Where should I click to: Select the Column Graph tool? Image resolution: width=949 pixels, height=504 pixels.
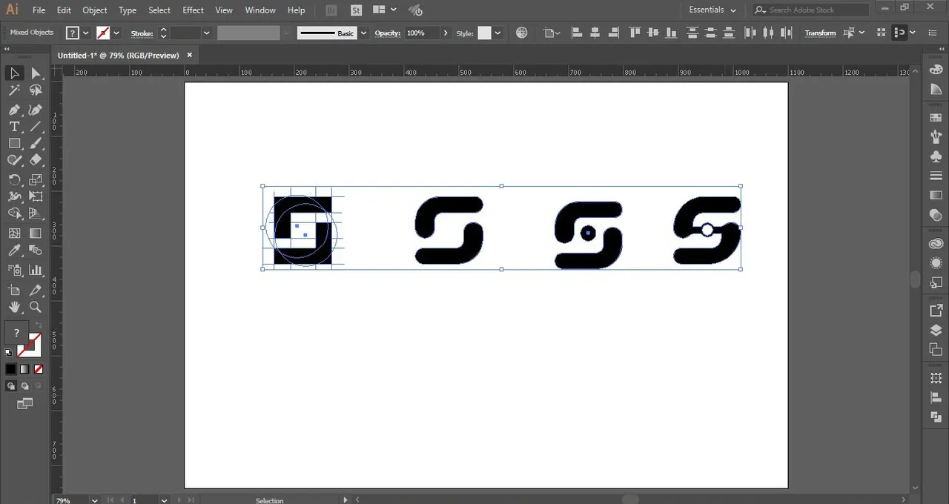36,271
